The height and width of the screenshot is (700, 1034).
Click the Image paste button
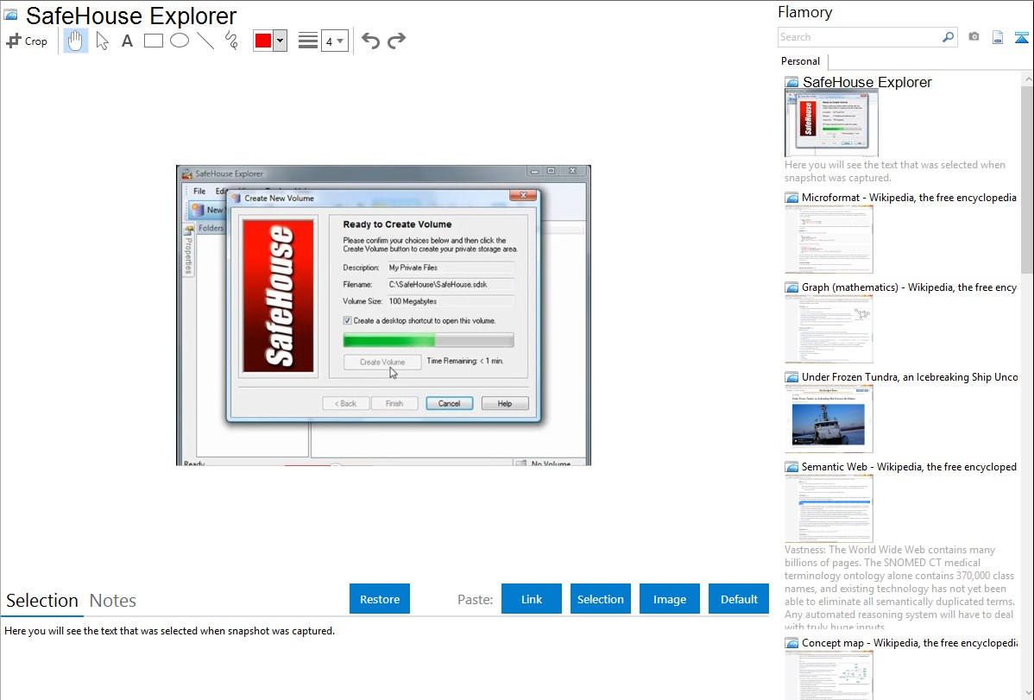click(669, 598)
